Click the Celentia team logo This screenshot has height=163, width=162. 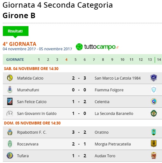point(154,102)
